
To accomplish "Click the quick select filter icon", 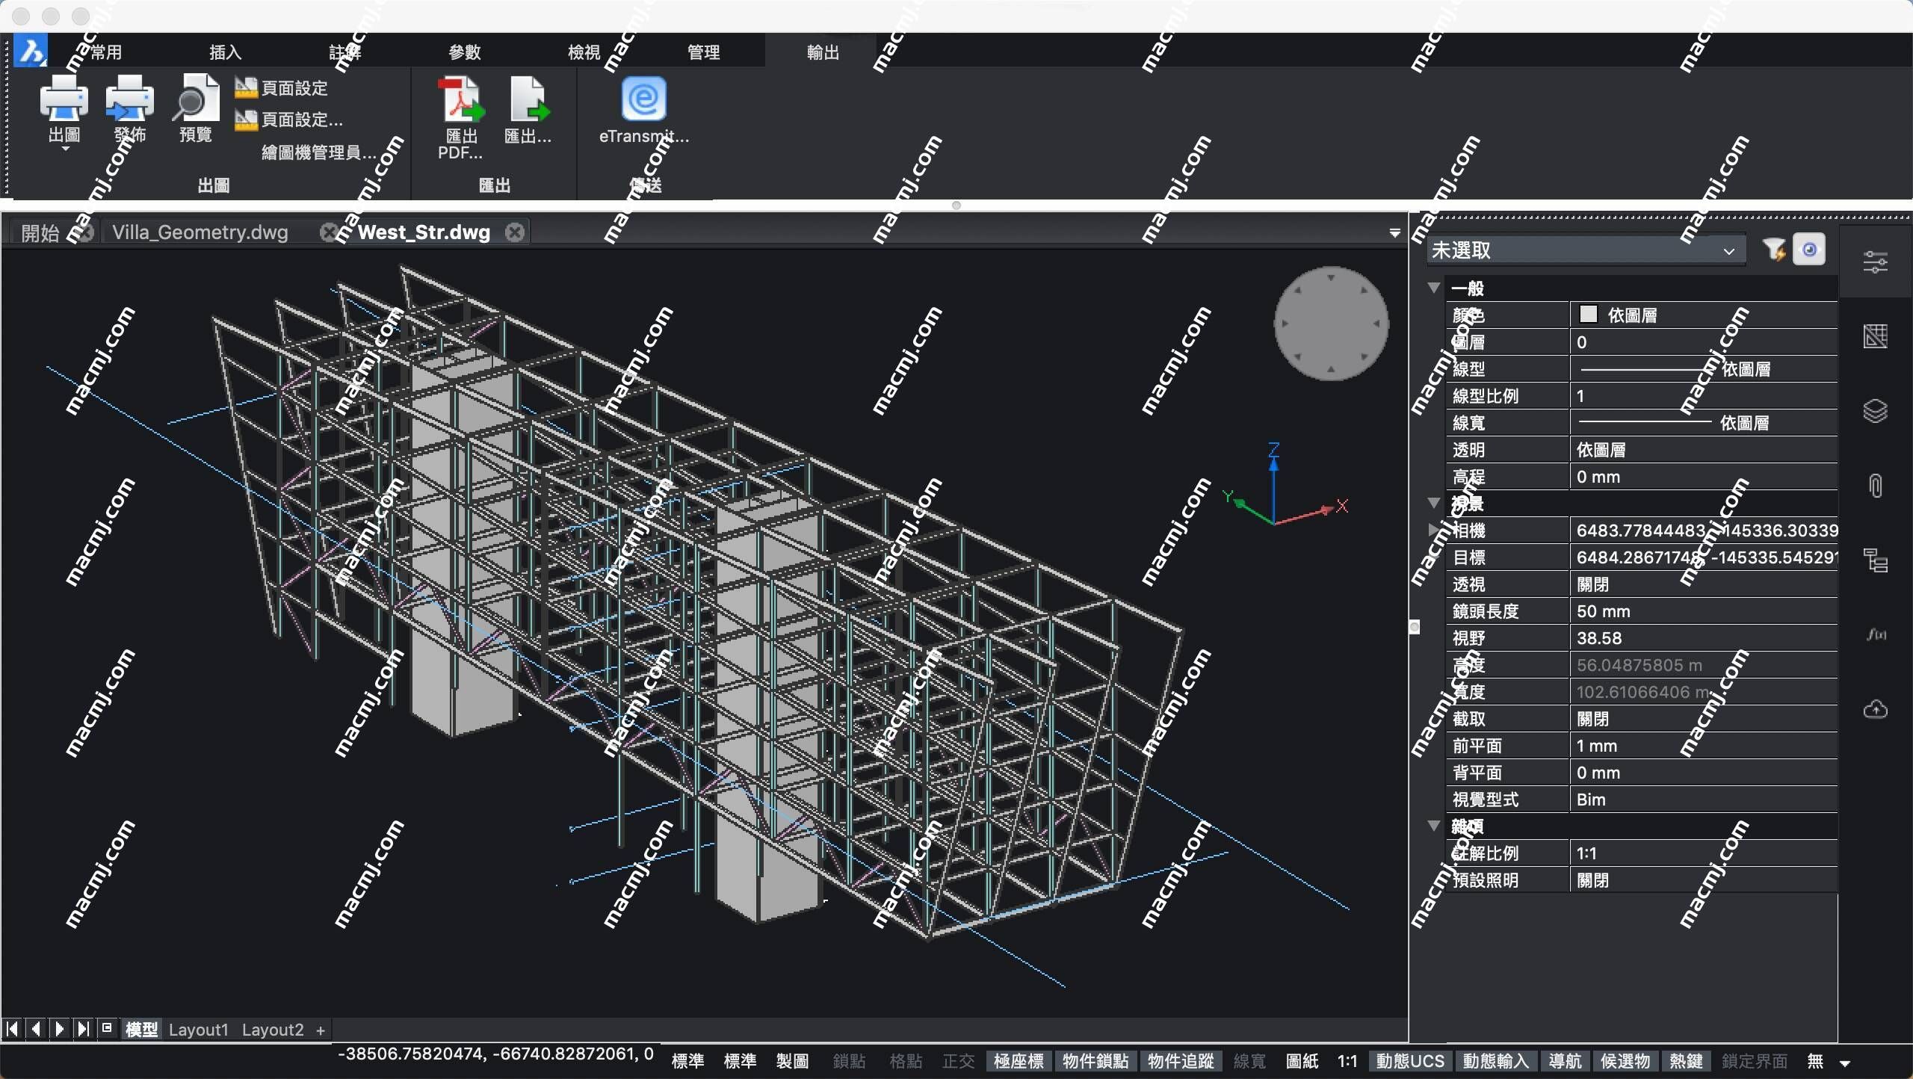I will pos(1774,250).
